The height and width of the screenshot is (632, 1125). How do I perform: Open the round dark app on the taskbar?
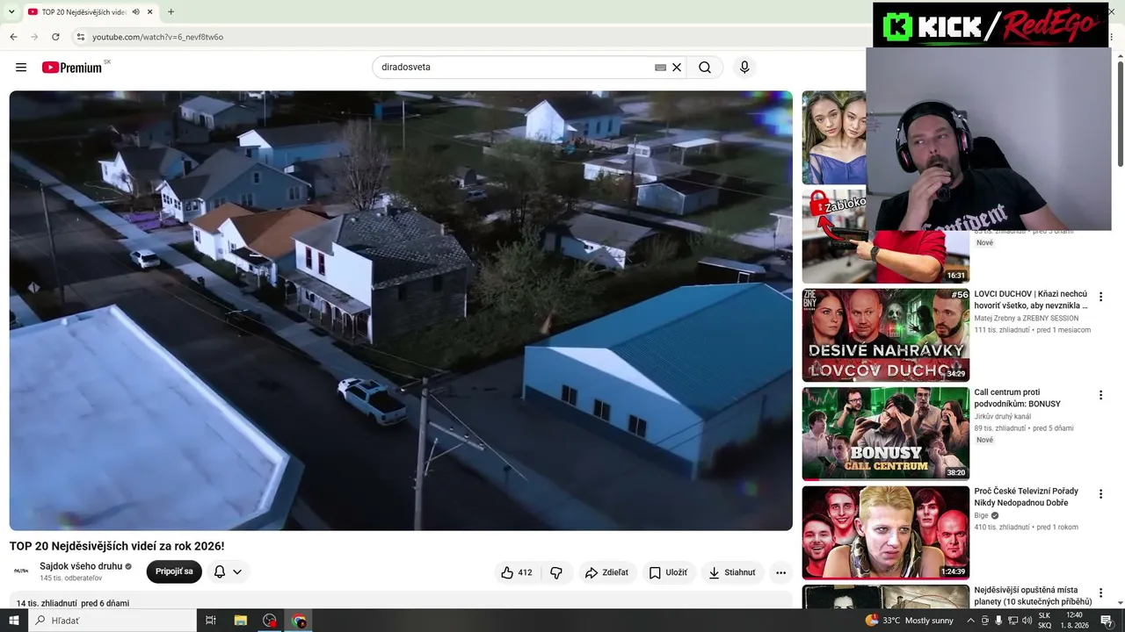pos(270,621)
